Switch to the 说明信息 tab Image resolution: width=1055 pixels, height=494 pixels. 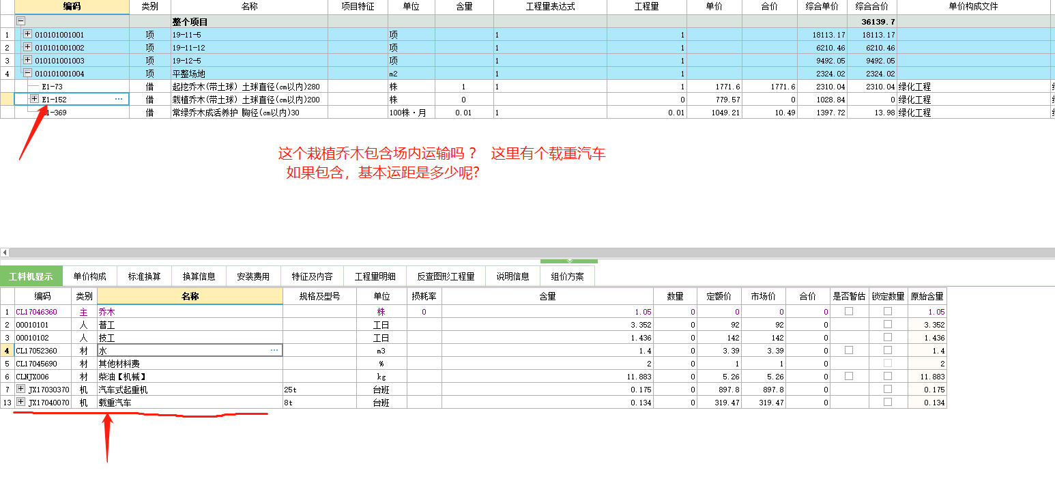coord(513,276)
